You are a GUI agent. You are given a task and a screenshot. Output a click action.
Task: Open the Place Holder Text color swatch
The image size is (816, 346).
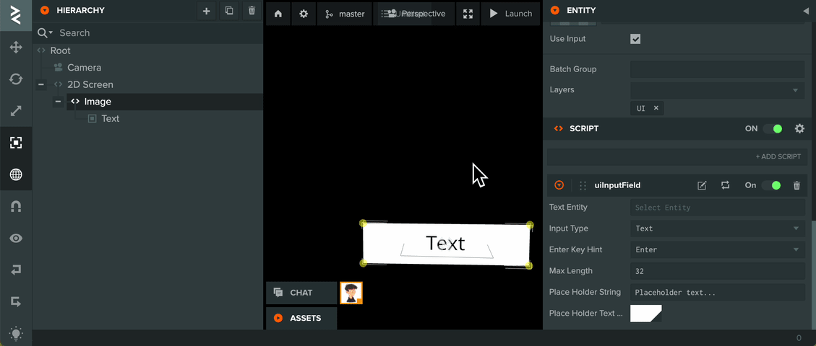pyautogui.click(x=646, y=314)
